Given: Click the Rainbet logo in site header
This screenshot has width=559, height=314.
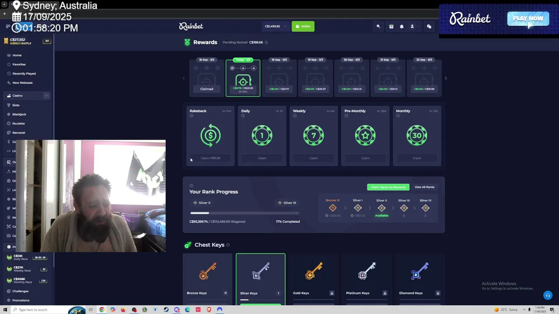Looking at the screenshot, I should point(191,26).
